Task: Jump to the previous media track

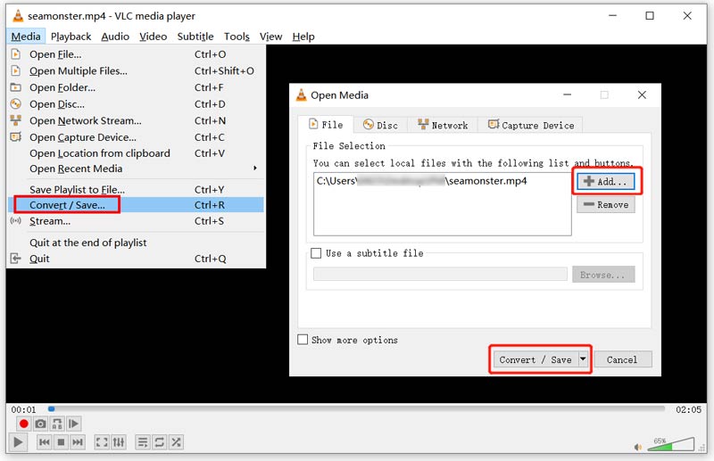Action: coord(44,442)
